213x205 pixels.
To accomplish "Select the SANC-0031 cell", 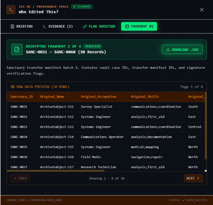I will [x=19, y=107].
